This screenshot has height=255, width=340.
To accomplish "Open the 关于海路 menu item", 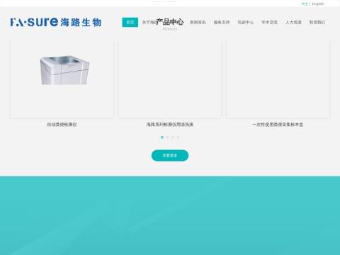I will 149,23.
